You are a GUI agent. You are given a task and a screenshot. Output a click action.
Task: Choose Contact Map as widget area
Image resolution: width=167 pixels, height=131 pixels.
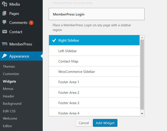click(x=94, y=61)
